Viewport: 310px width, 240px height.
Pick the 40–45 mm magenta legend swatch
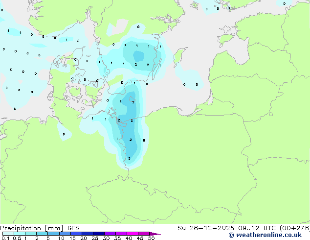133,234
